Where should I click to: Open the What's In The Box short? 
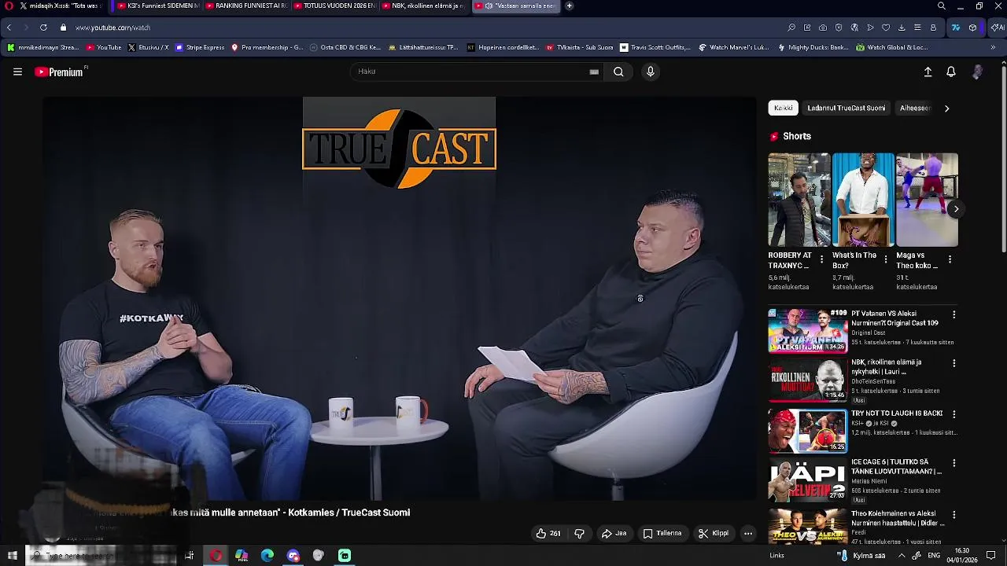point(863,200)
